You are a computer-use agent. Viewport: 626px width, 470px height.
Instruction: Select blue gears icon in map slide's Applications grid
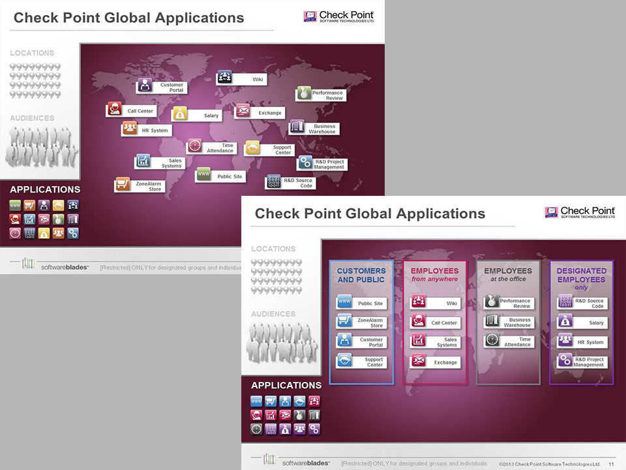point(73,234)
